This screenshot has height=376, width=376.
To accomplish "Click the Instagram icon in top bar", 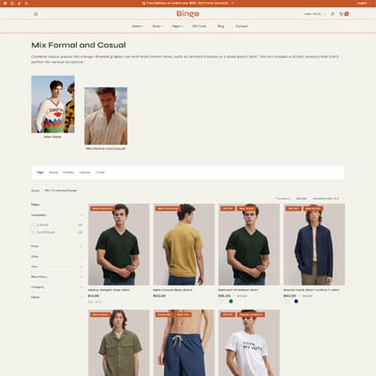I will point(13,4).
